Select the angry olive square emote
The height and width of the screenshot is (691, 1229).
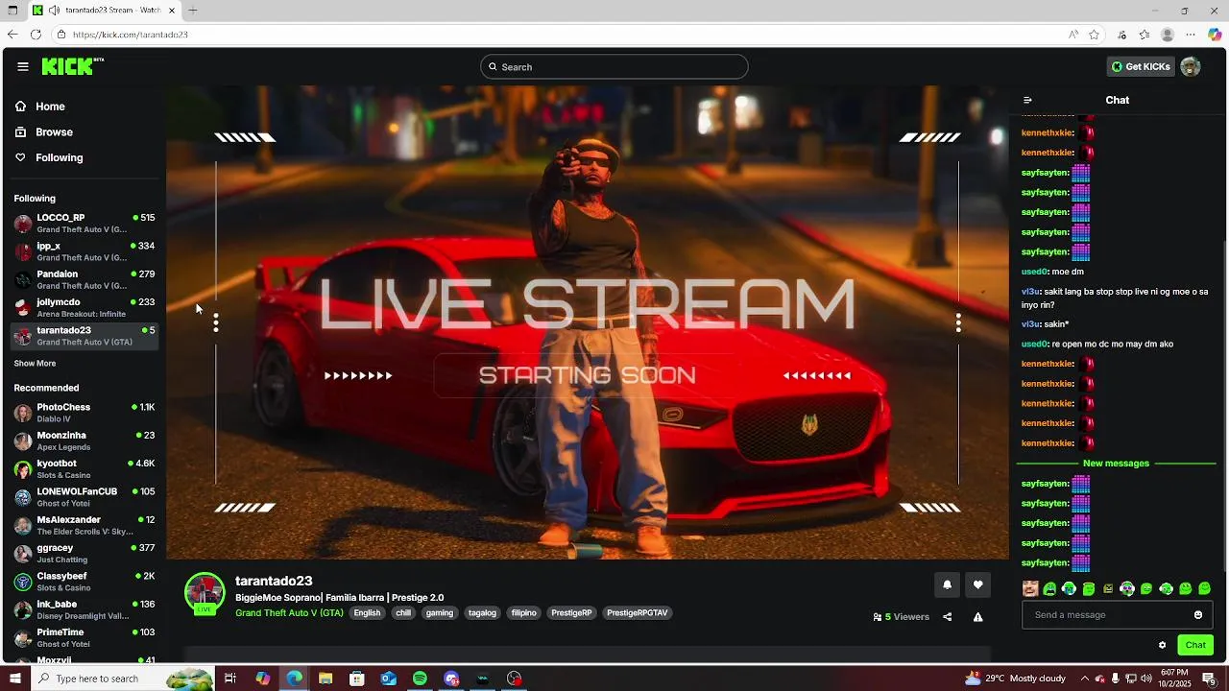click(x=1108, y=589)
